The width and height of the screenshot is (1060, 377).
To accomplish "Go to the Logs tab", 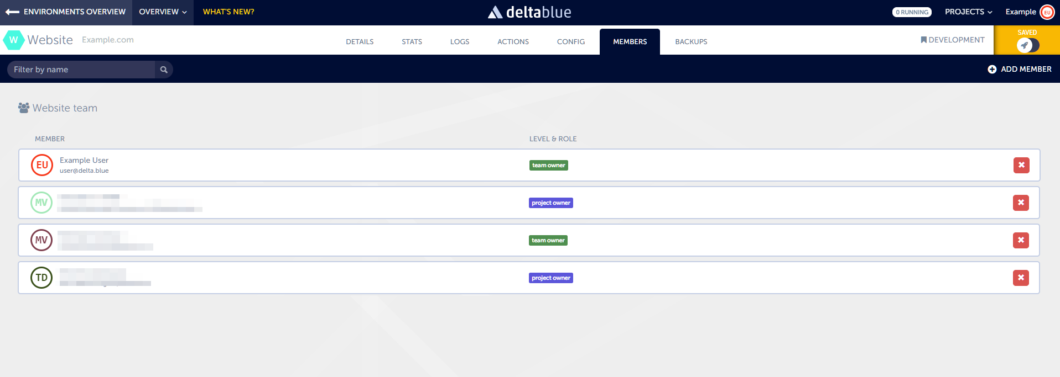I will pyautogui.click(x=459, y=42).
